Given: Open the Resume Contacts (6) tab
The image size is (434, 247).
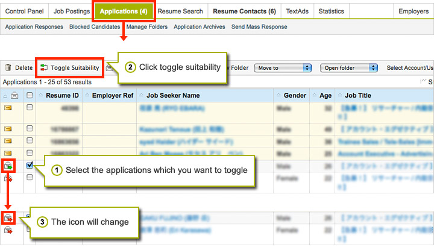Looking at the screenshot, I should pos(244,11).
